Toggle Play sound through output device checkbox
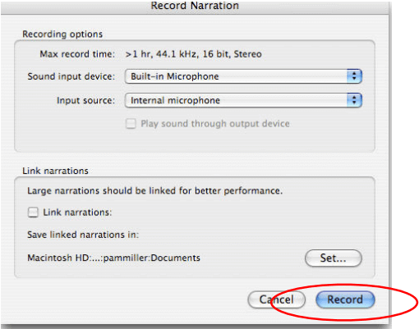The width and height of the screenshot is (419, 329). coord(131,124)
